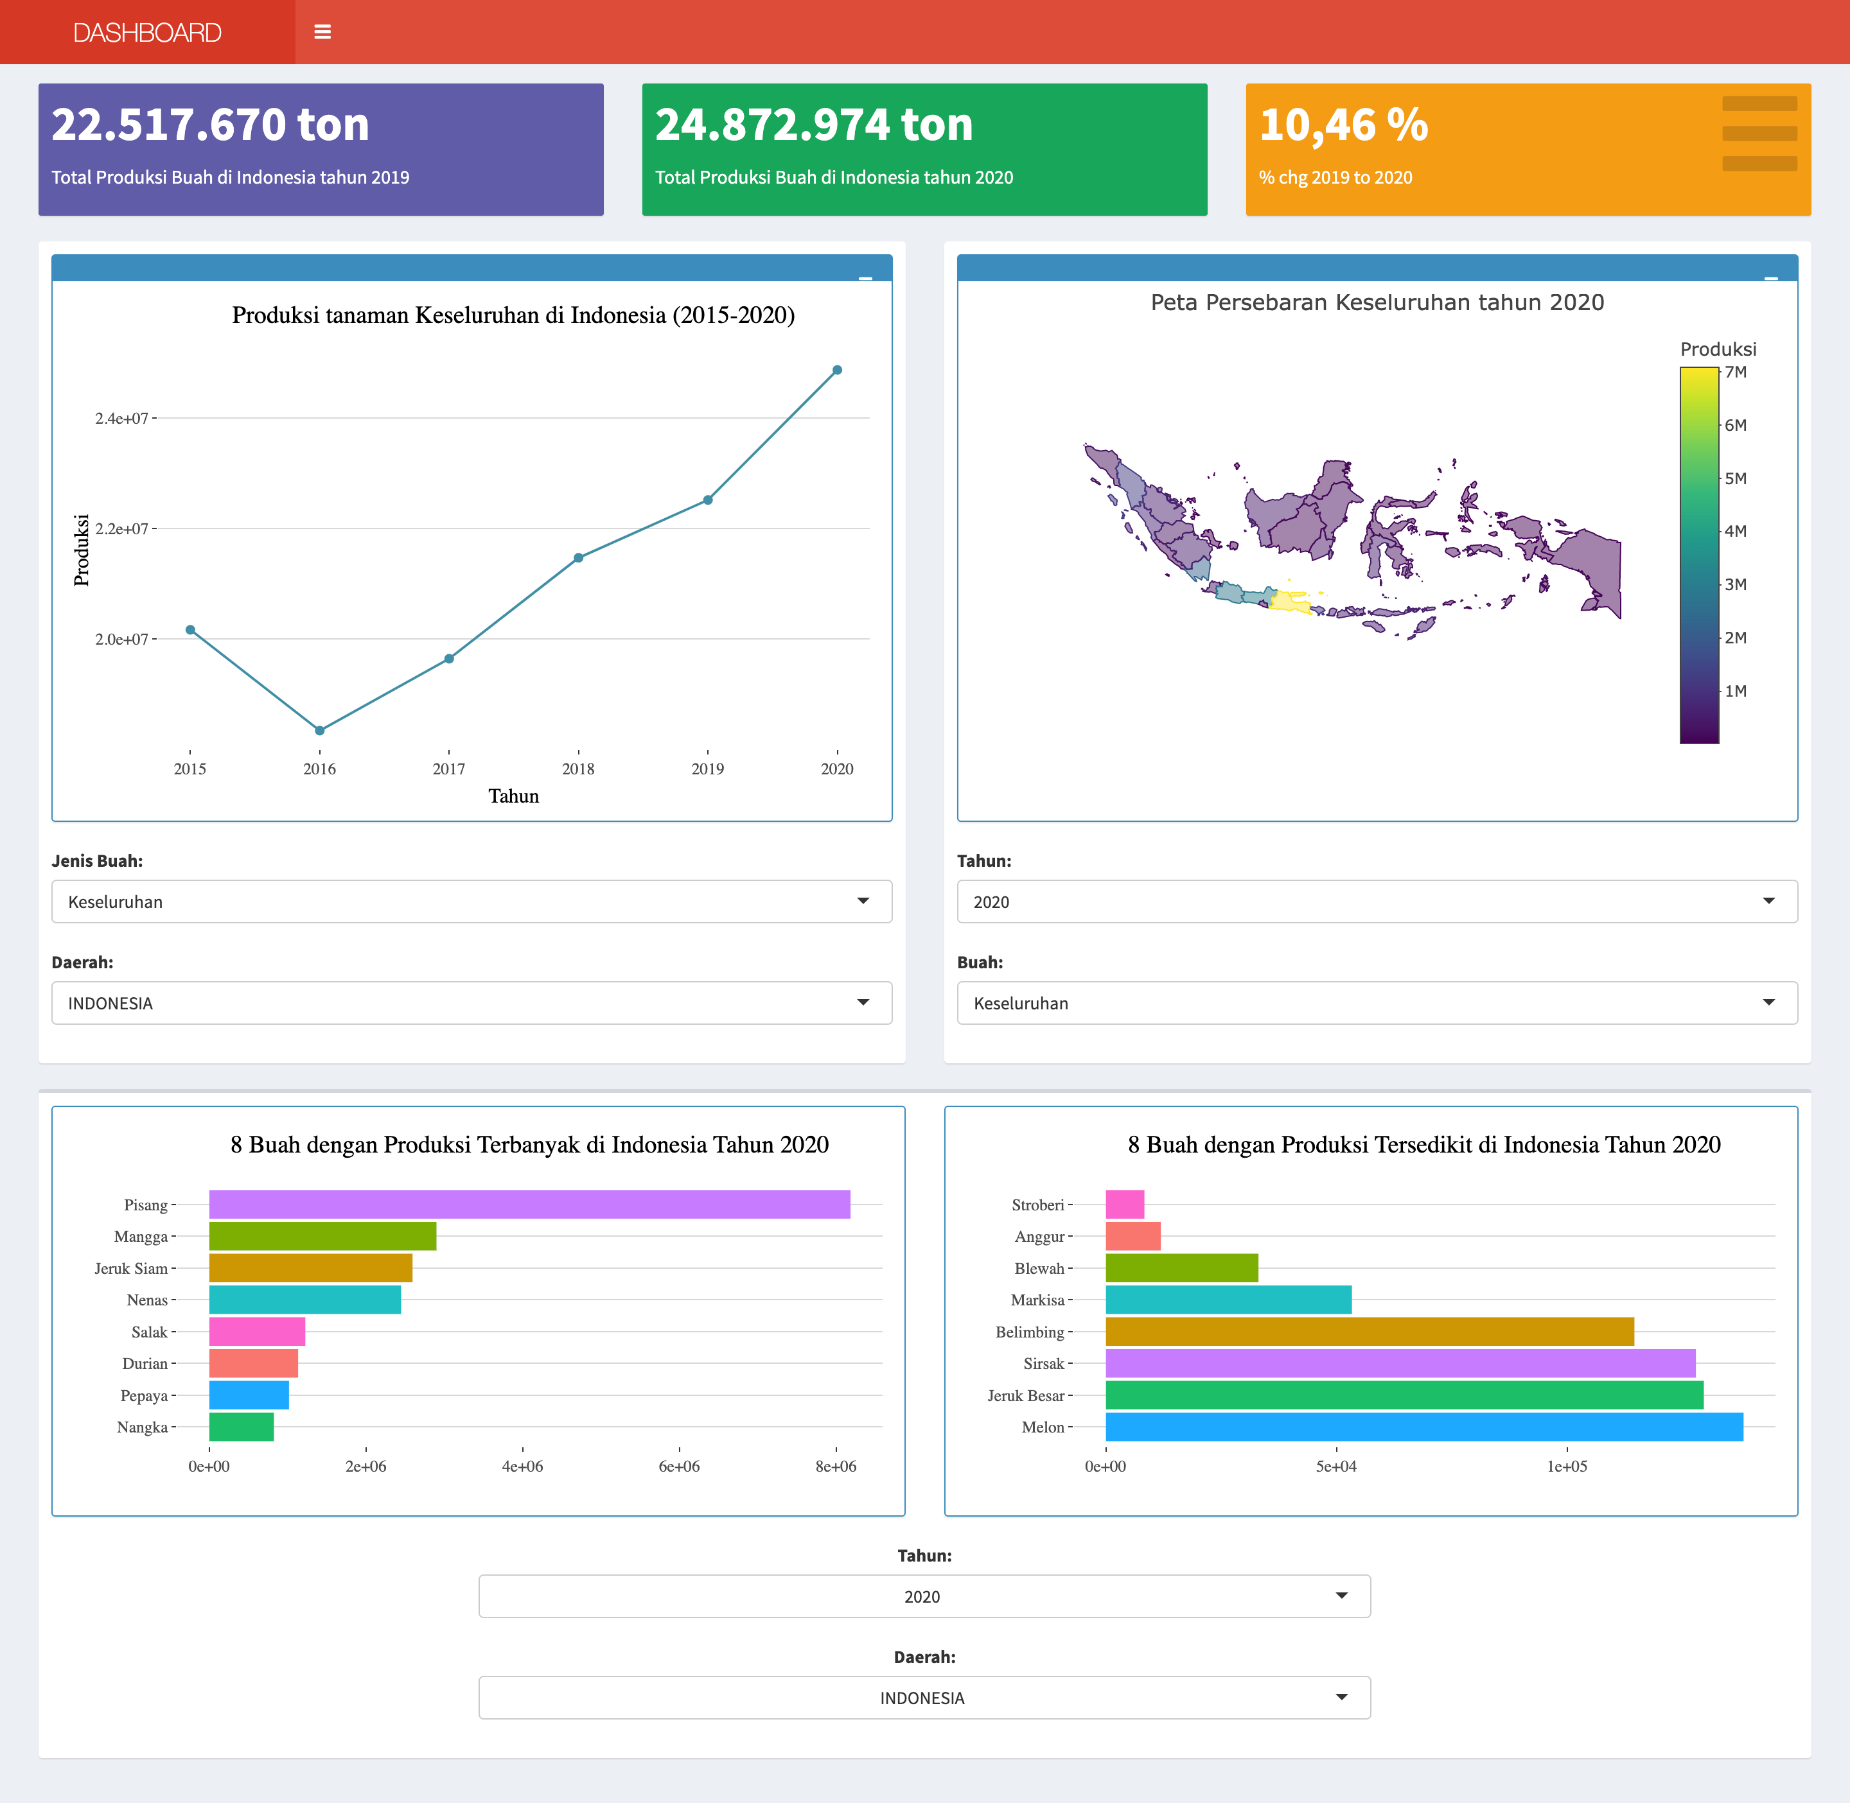Click the Anggur bar

tap(1133, 1236)
